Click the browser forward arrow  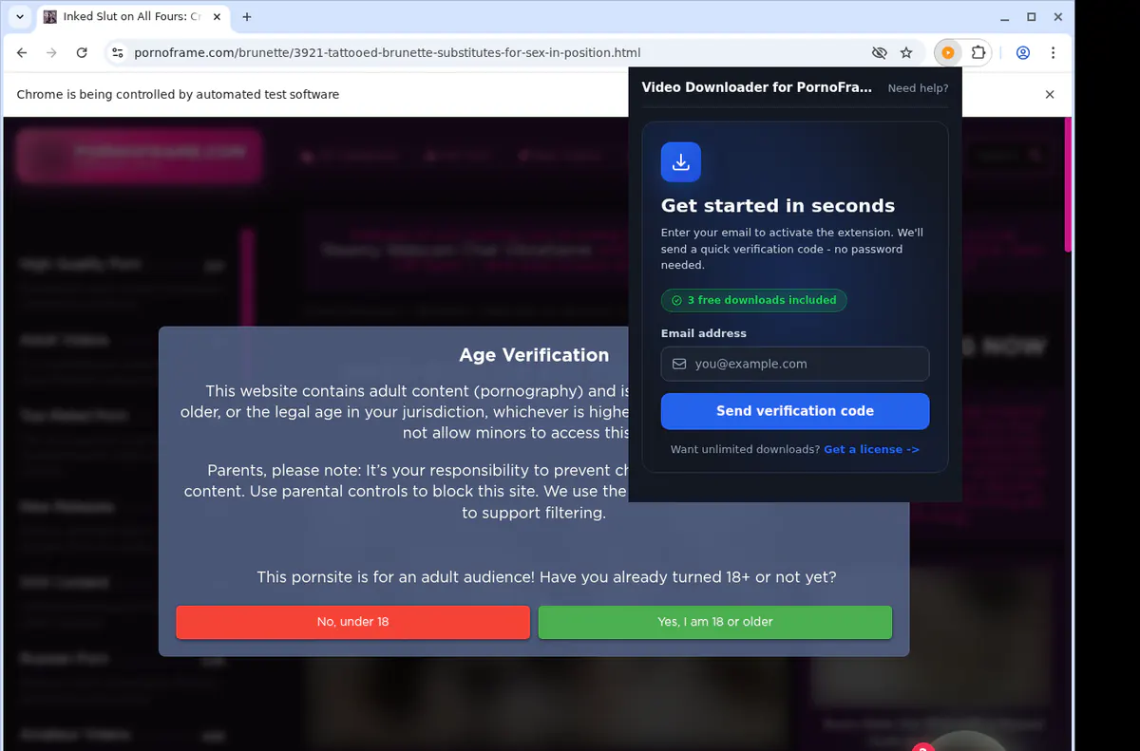51,53
